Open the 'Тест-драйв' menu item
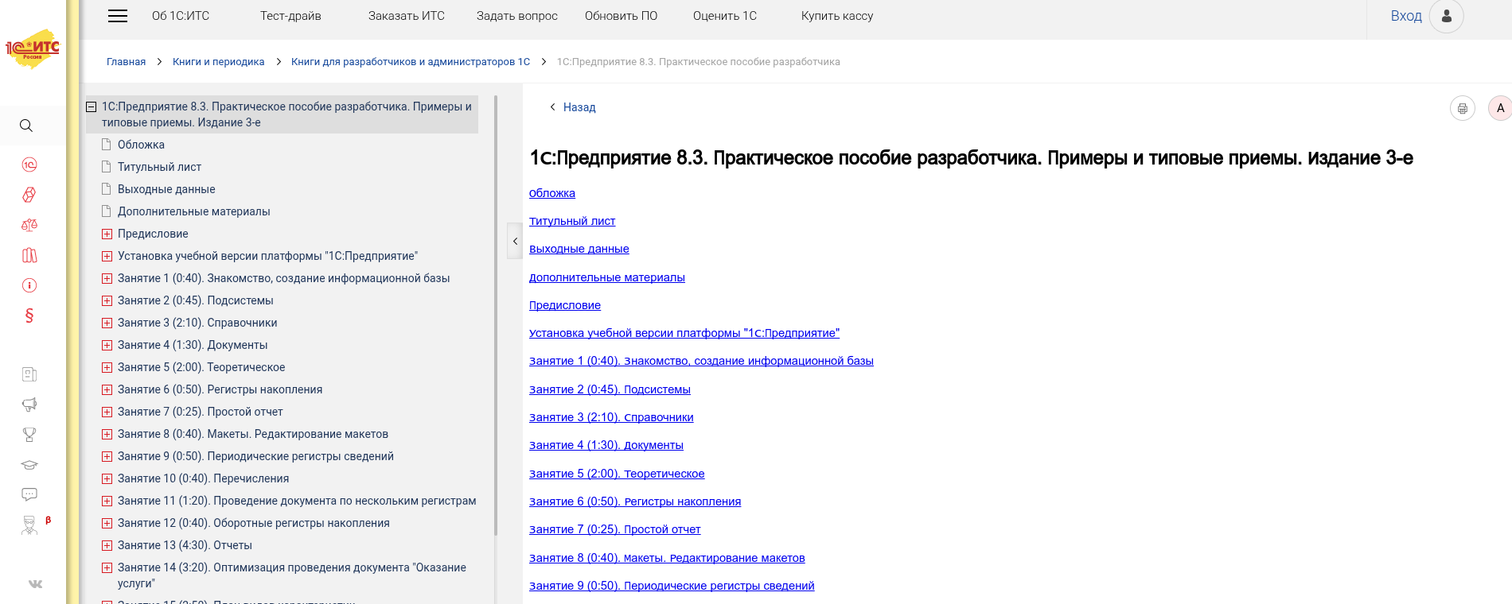1512x604 pixels. coord(290,16)
